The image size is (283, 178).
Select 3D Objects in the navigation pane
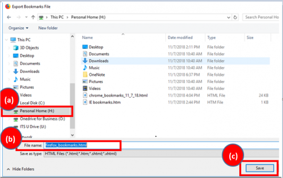coord(29,48)
